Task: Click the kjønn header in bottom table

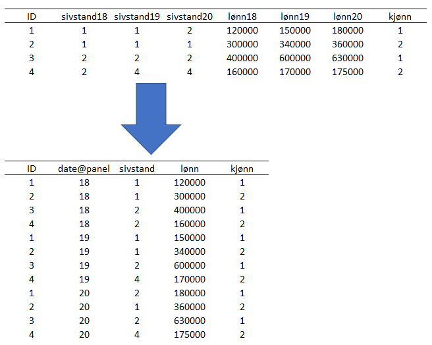Action: coord(242,169)
